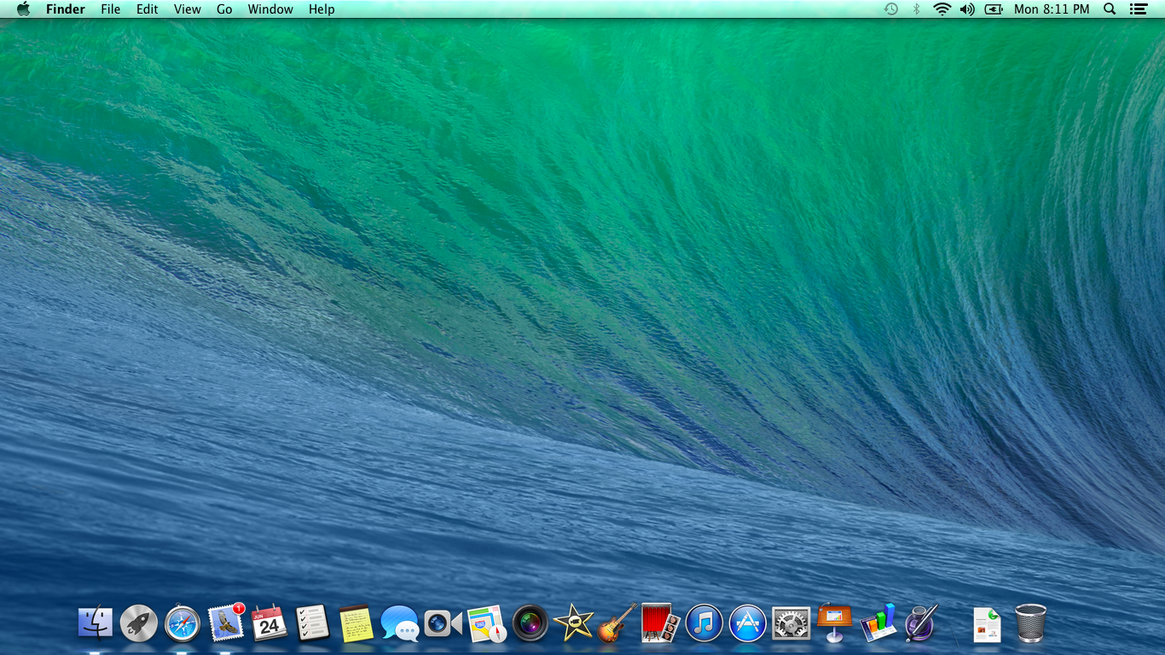1165x655 pixels.
Task: Open Finder from the Dock
Action: (96, 623)
